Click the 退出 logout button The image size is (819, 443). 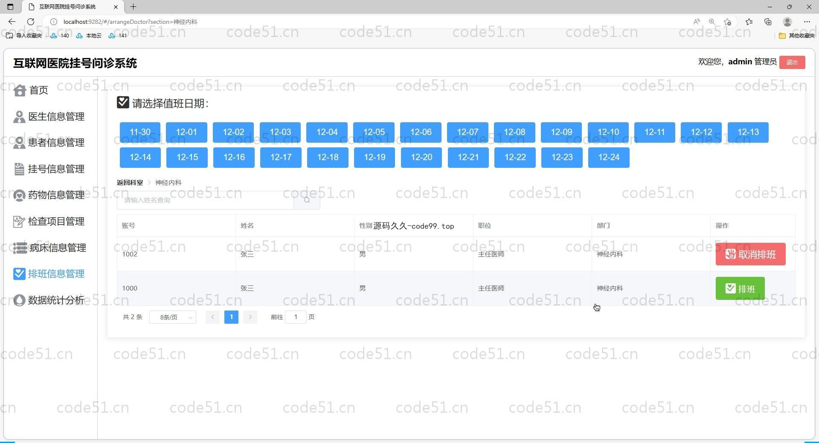tap(792, 62)
